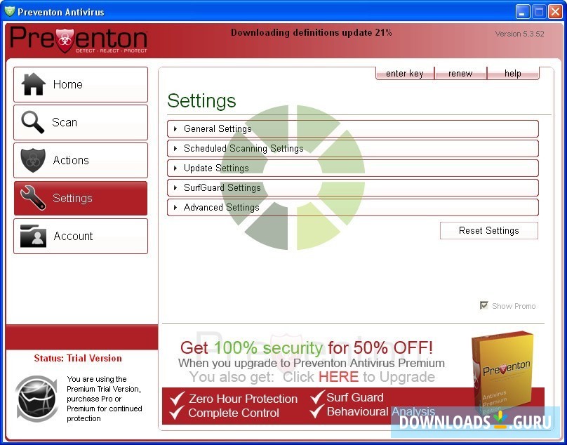The width and height of the screenshot is (567, 445).
Task: Click Advanced Settings label text
Action: coord(222,207)
